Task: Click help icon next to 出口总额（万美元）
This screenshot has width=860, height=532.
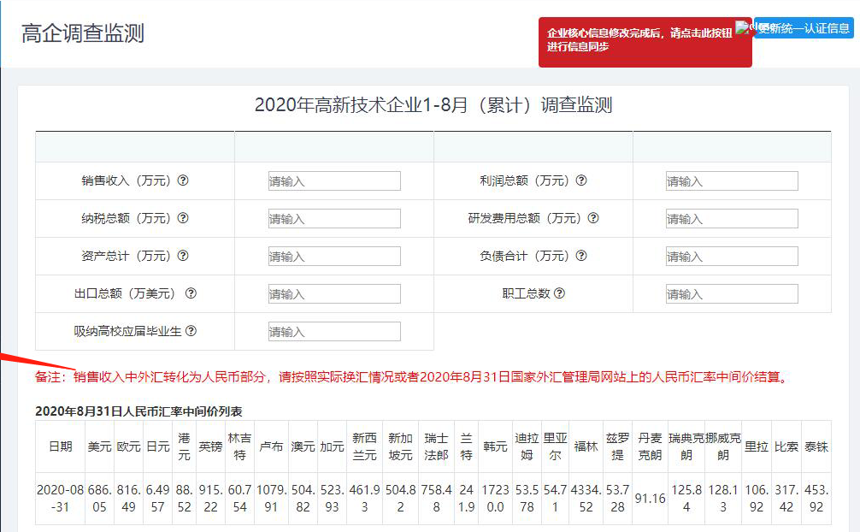Action: 191,293
